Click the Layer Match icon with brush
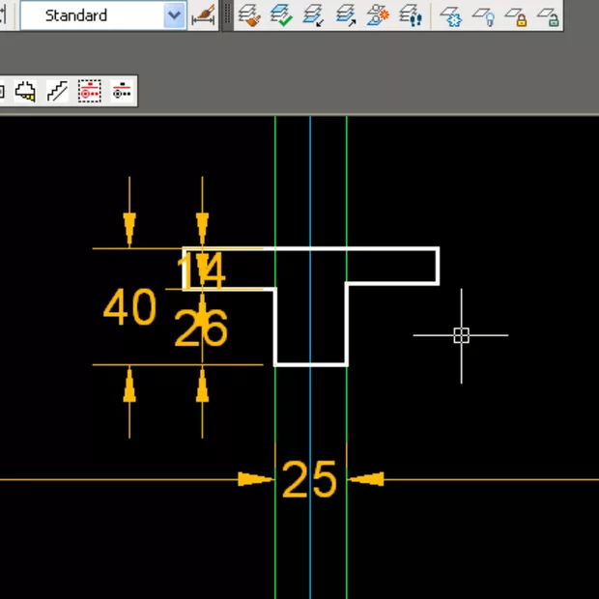599x599 pixels. click(250, 15)
